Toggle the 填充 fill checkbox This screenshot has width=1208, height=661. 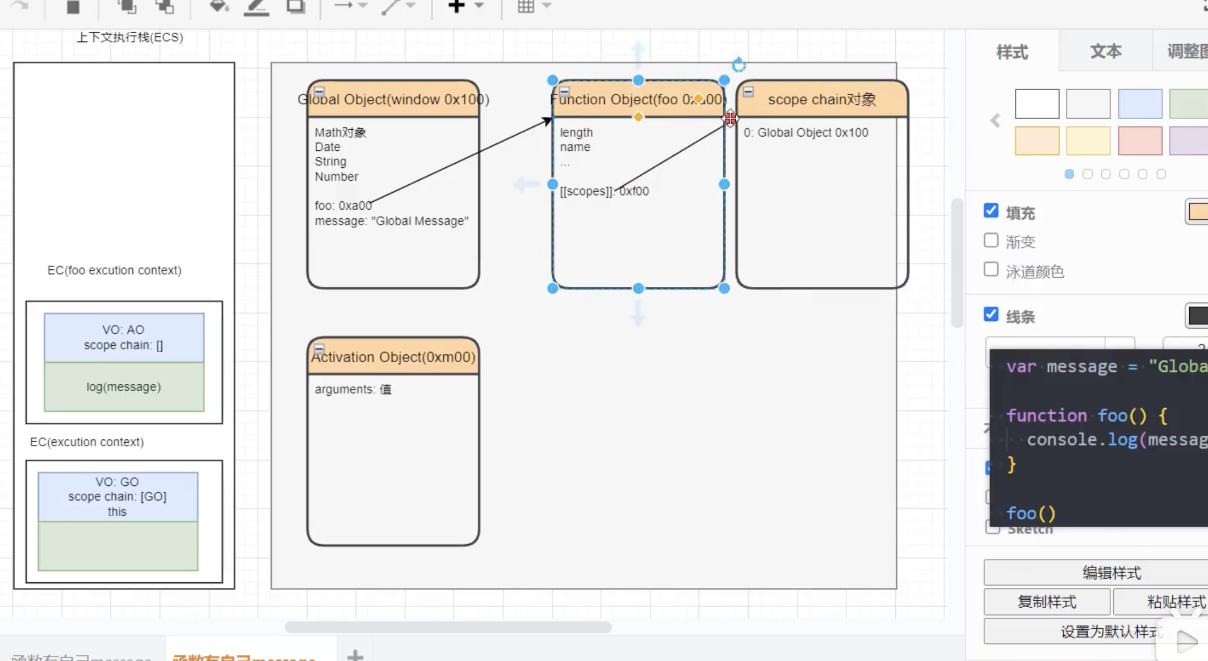991,211
